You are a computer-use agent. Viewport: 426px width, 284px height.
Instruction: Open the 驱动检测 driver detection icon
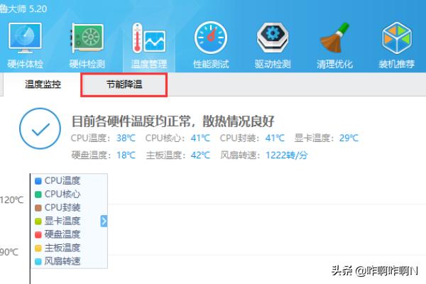pyautogui.click(x=273, y=45)
